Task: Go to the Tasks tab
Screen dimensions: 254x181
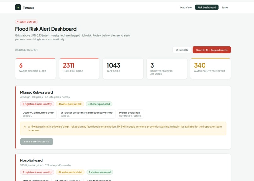Action: 225,7
